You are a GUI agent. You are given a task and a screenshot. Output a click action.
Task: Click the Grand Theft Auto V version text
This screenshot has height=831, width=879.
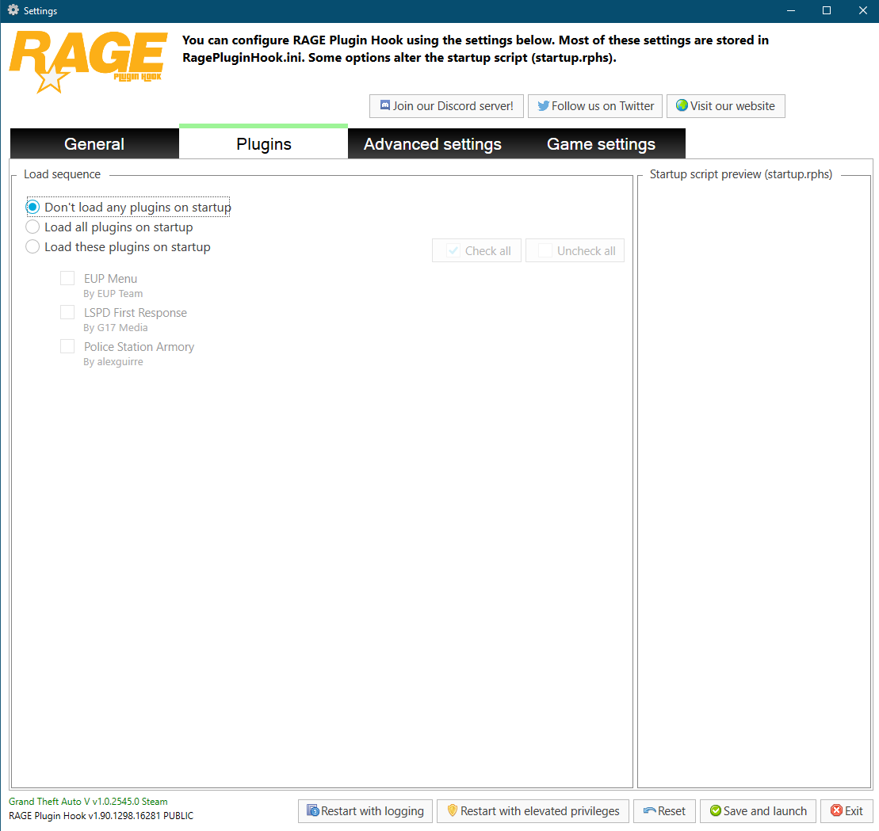click(88, 802)
